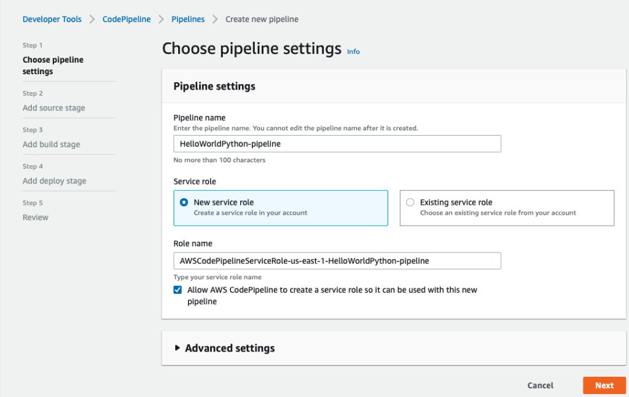Screen dimensions: 629x397
Task: Click the orange Next button
Action: point(604,385)
